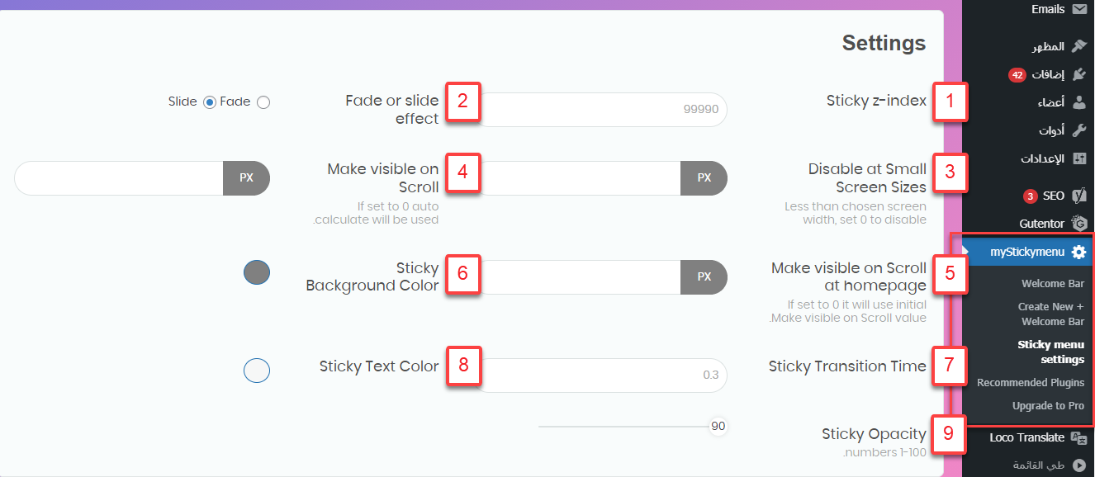Select the Fade effect radio button
The width and height of the screenshot is (1095, 477).
pos(263,102)
